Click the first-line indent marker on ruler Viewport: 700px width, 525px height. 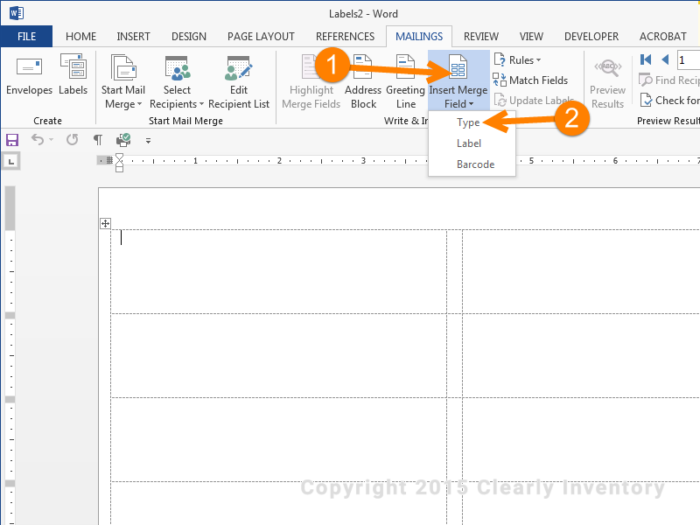click(119, 157)
